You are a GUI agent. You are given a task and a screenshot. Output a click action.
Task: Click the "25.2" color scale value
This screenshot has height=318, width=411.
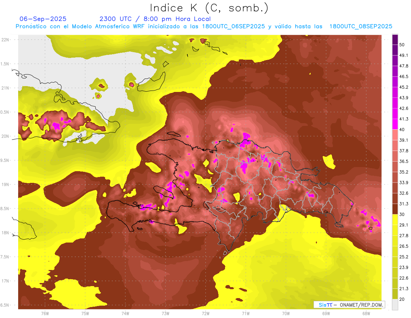coord(403,257)
